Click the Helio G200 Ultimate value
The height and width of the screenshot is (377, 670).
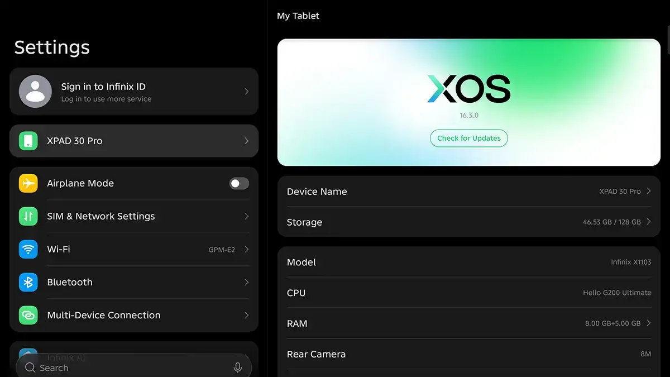617,293
